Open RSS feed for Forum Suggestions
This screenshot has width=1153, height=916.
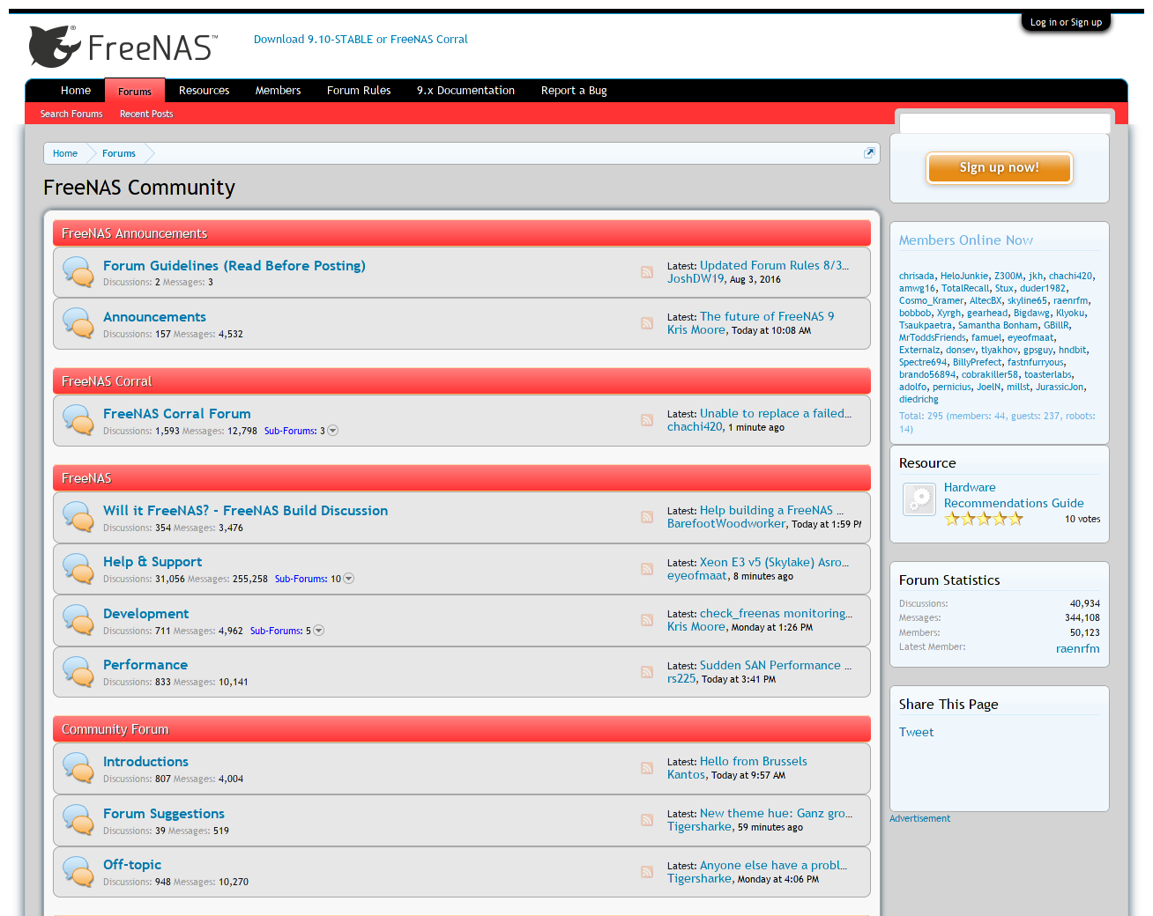point(647,820)
